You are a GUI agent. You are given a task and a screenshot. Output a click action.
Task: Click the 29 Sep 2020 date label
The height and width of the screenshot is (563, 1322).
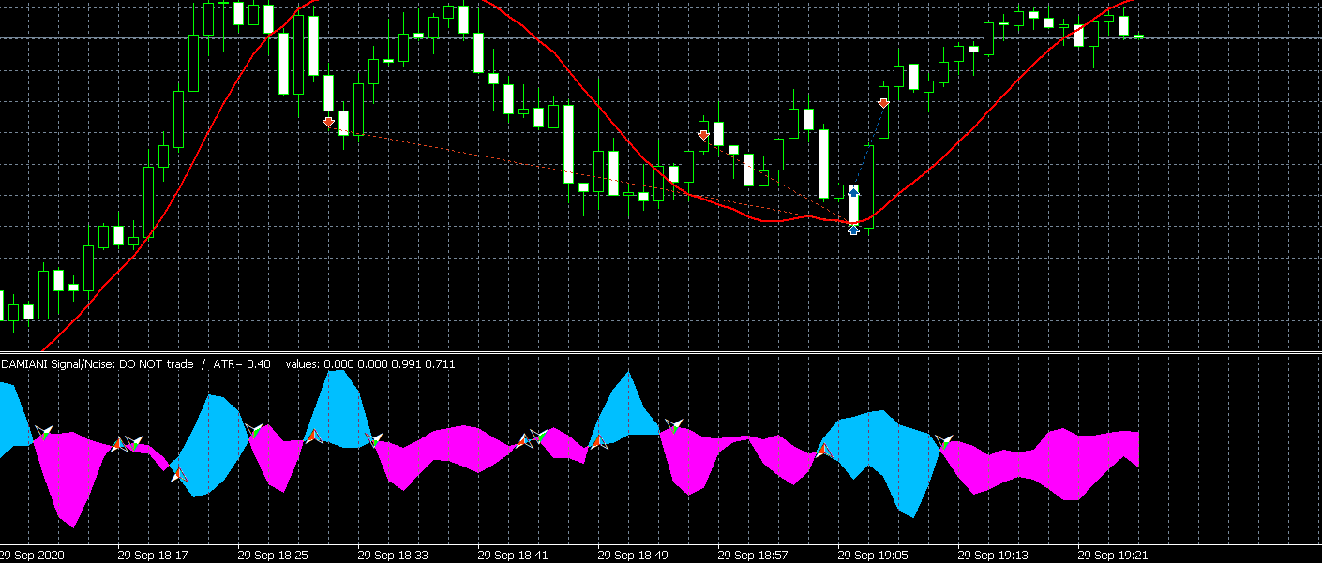click(x=33, y=555)
